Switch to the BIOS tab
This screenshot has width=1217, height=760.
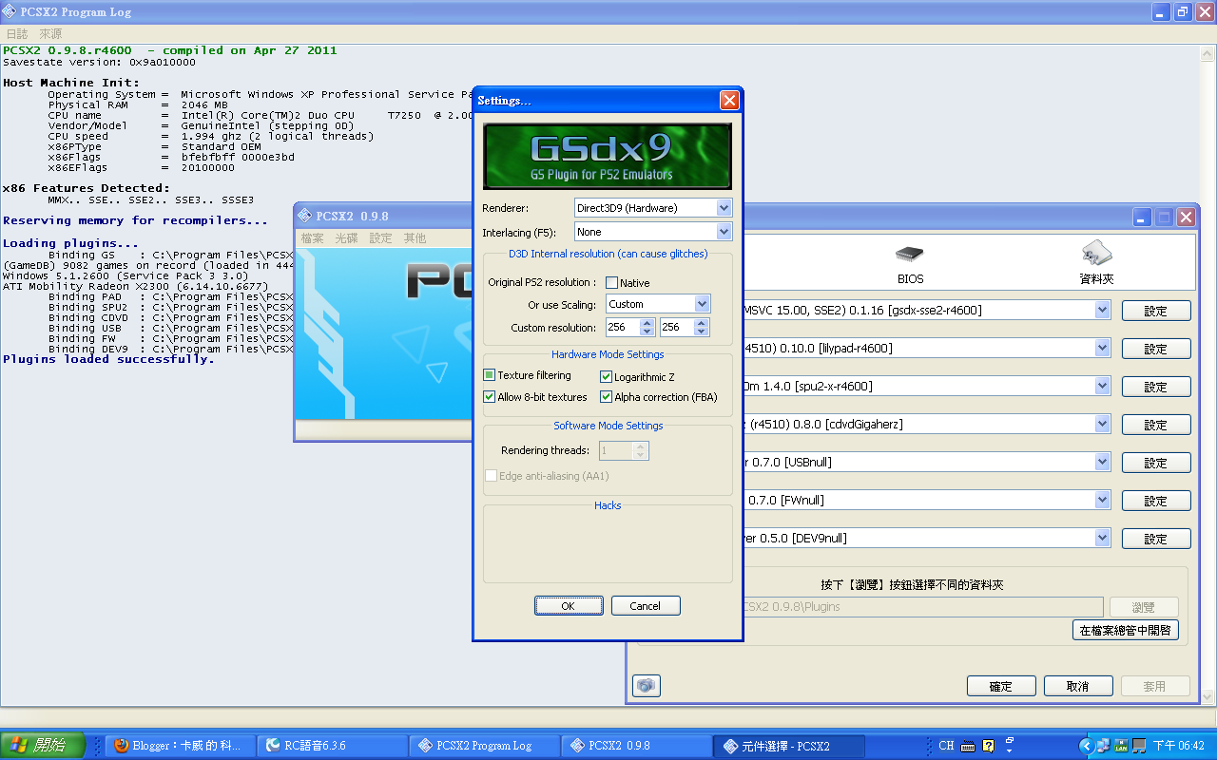coord(910,264)
